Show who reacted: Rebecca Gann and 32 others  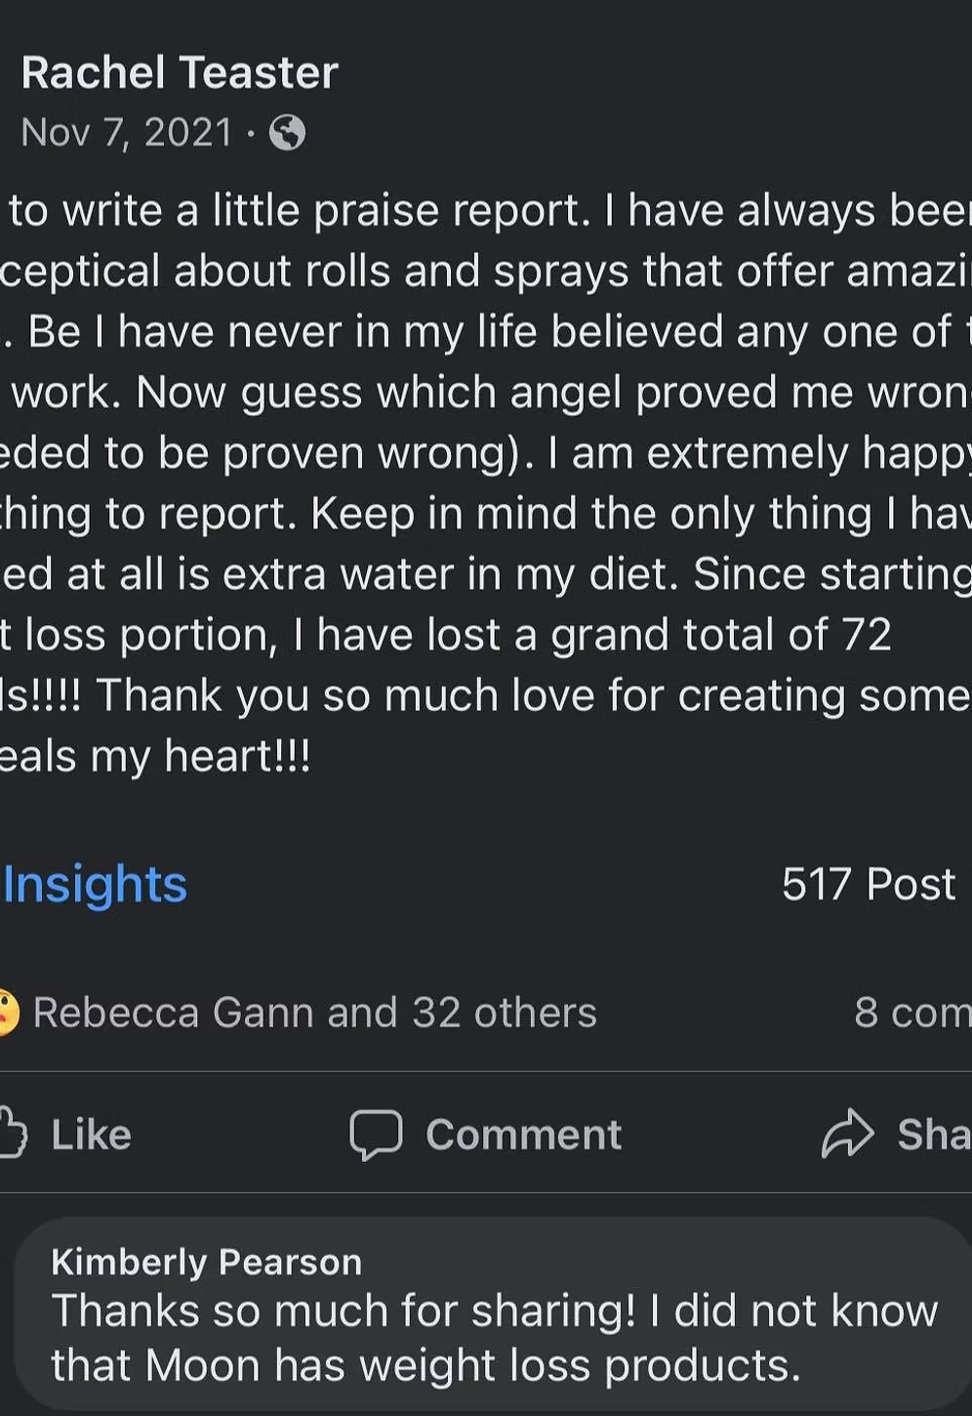coord(314,1013)
